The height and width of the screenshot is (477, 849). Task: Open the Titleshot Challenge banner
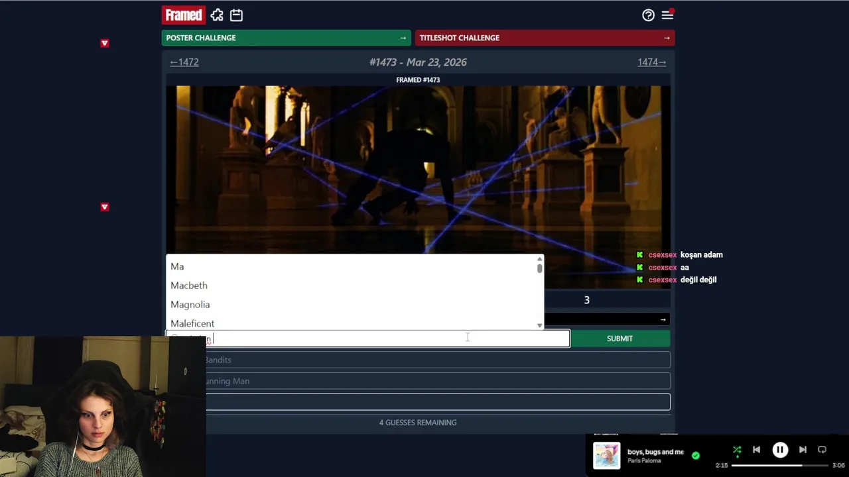click(545, 38)
